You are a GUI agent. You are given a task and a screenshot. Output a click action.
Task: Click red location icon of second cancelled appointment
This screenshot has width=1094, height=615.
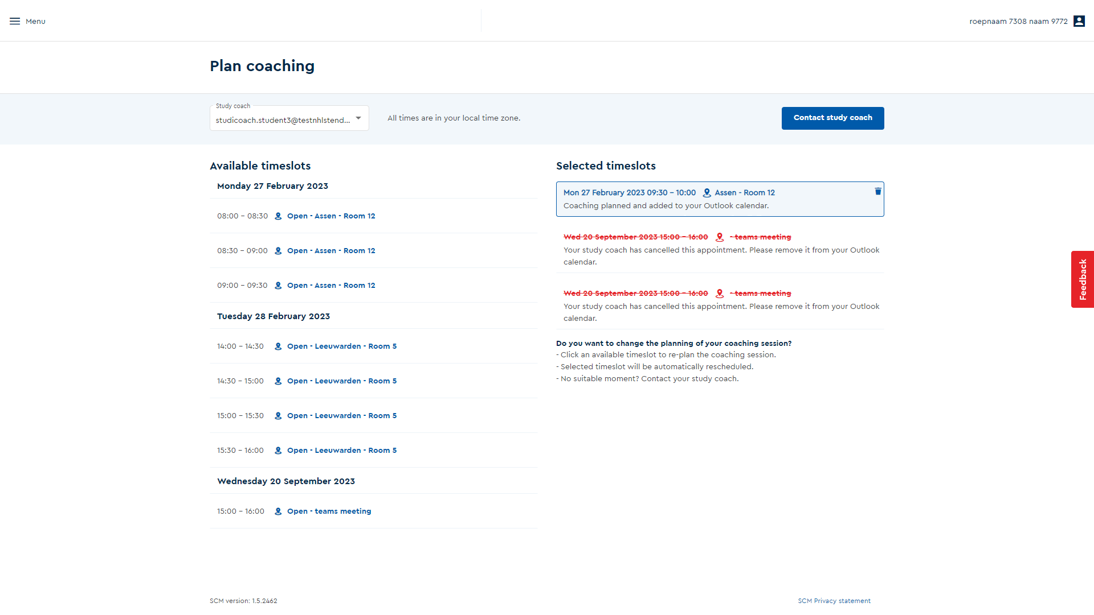point(720,294)
